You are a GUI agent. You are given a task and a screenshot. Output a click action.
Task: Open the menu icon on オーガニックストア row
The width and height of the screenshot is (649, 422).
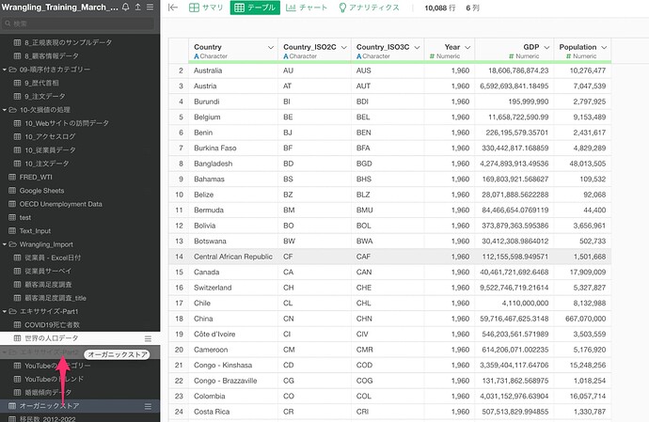click(148, 406)
